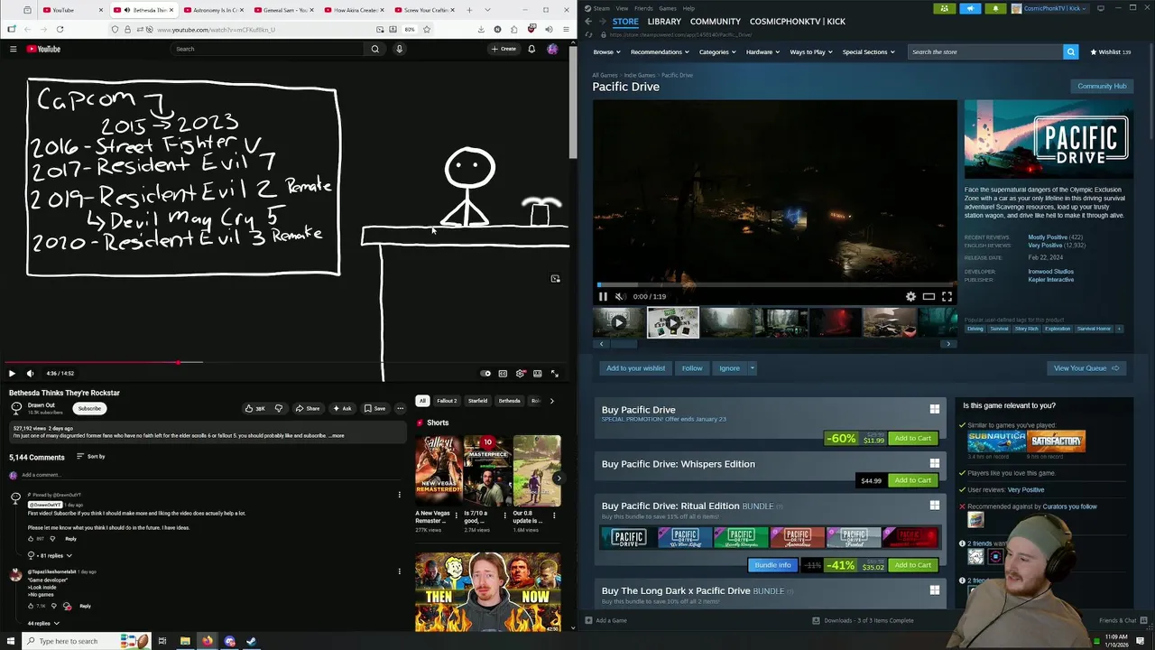Open new browser tab with plus

469,10
